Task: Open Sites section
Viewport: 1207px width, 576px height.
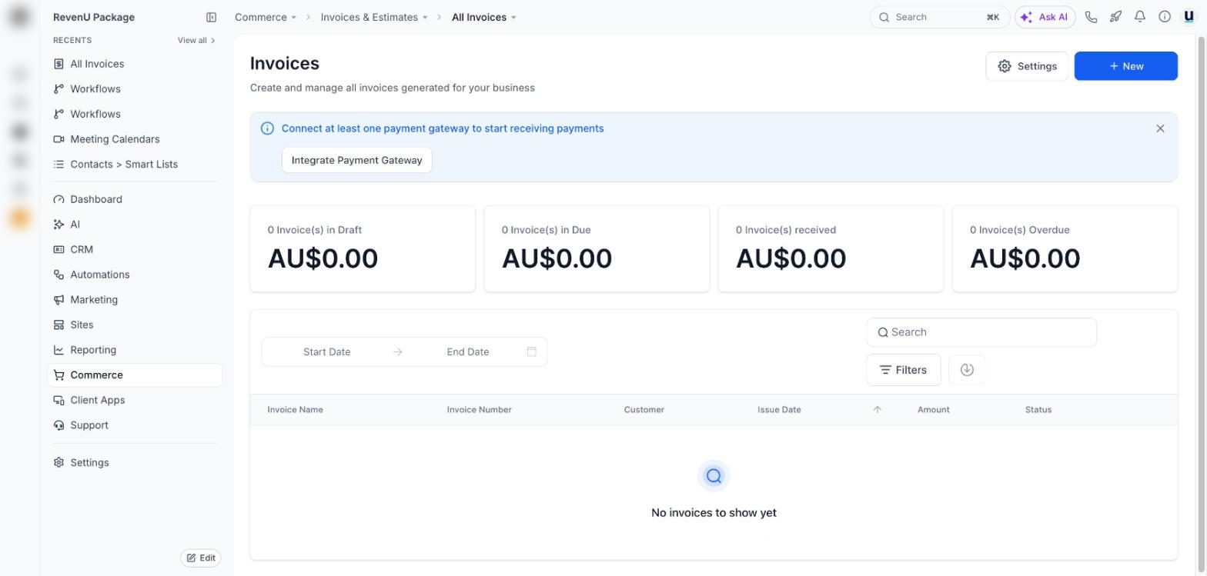Action: (x=135, y=325)
